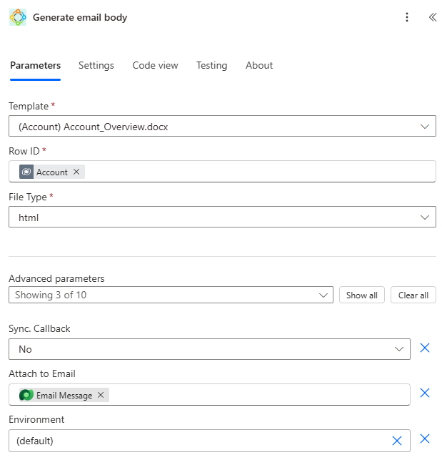442x460 pixels.
Task: Go to the Testing tab
Action: 211,65
